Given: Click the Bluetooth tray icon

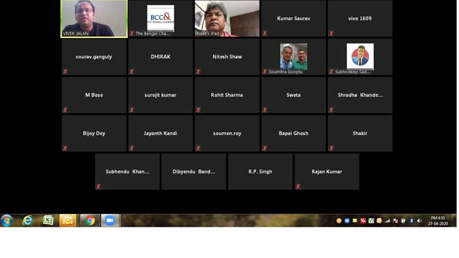Looking at the screenshot, I should pos(411,221).
